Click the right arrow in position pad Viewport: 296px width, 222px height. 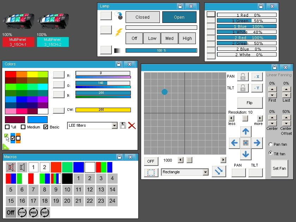(257, 143)
